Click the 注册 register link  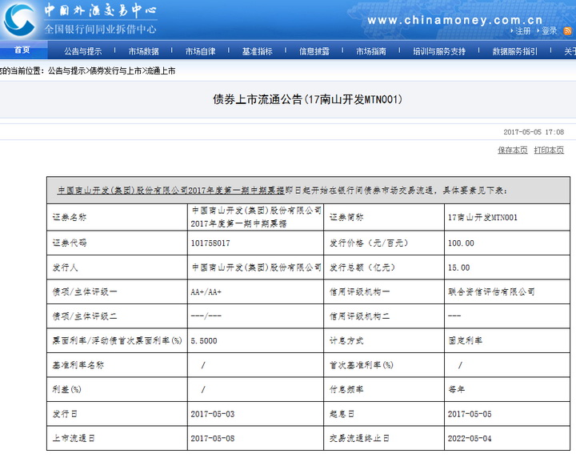coord(522,31)
